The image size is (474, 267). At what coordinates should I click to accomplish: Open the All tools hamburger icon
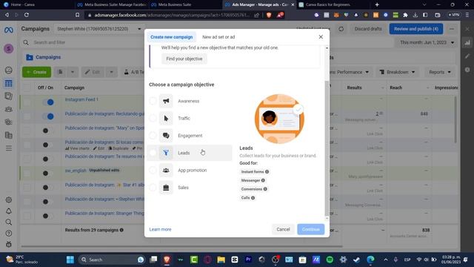point(8,148)
